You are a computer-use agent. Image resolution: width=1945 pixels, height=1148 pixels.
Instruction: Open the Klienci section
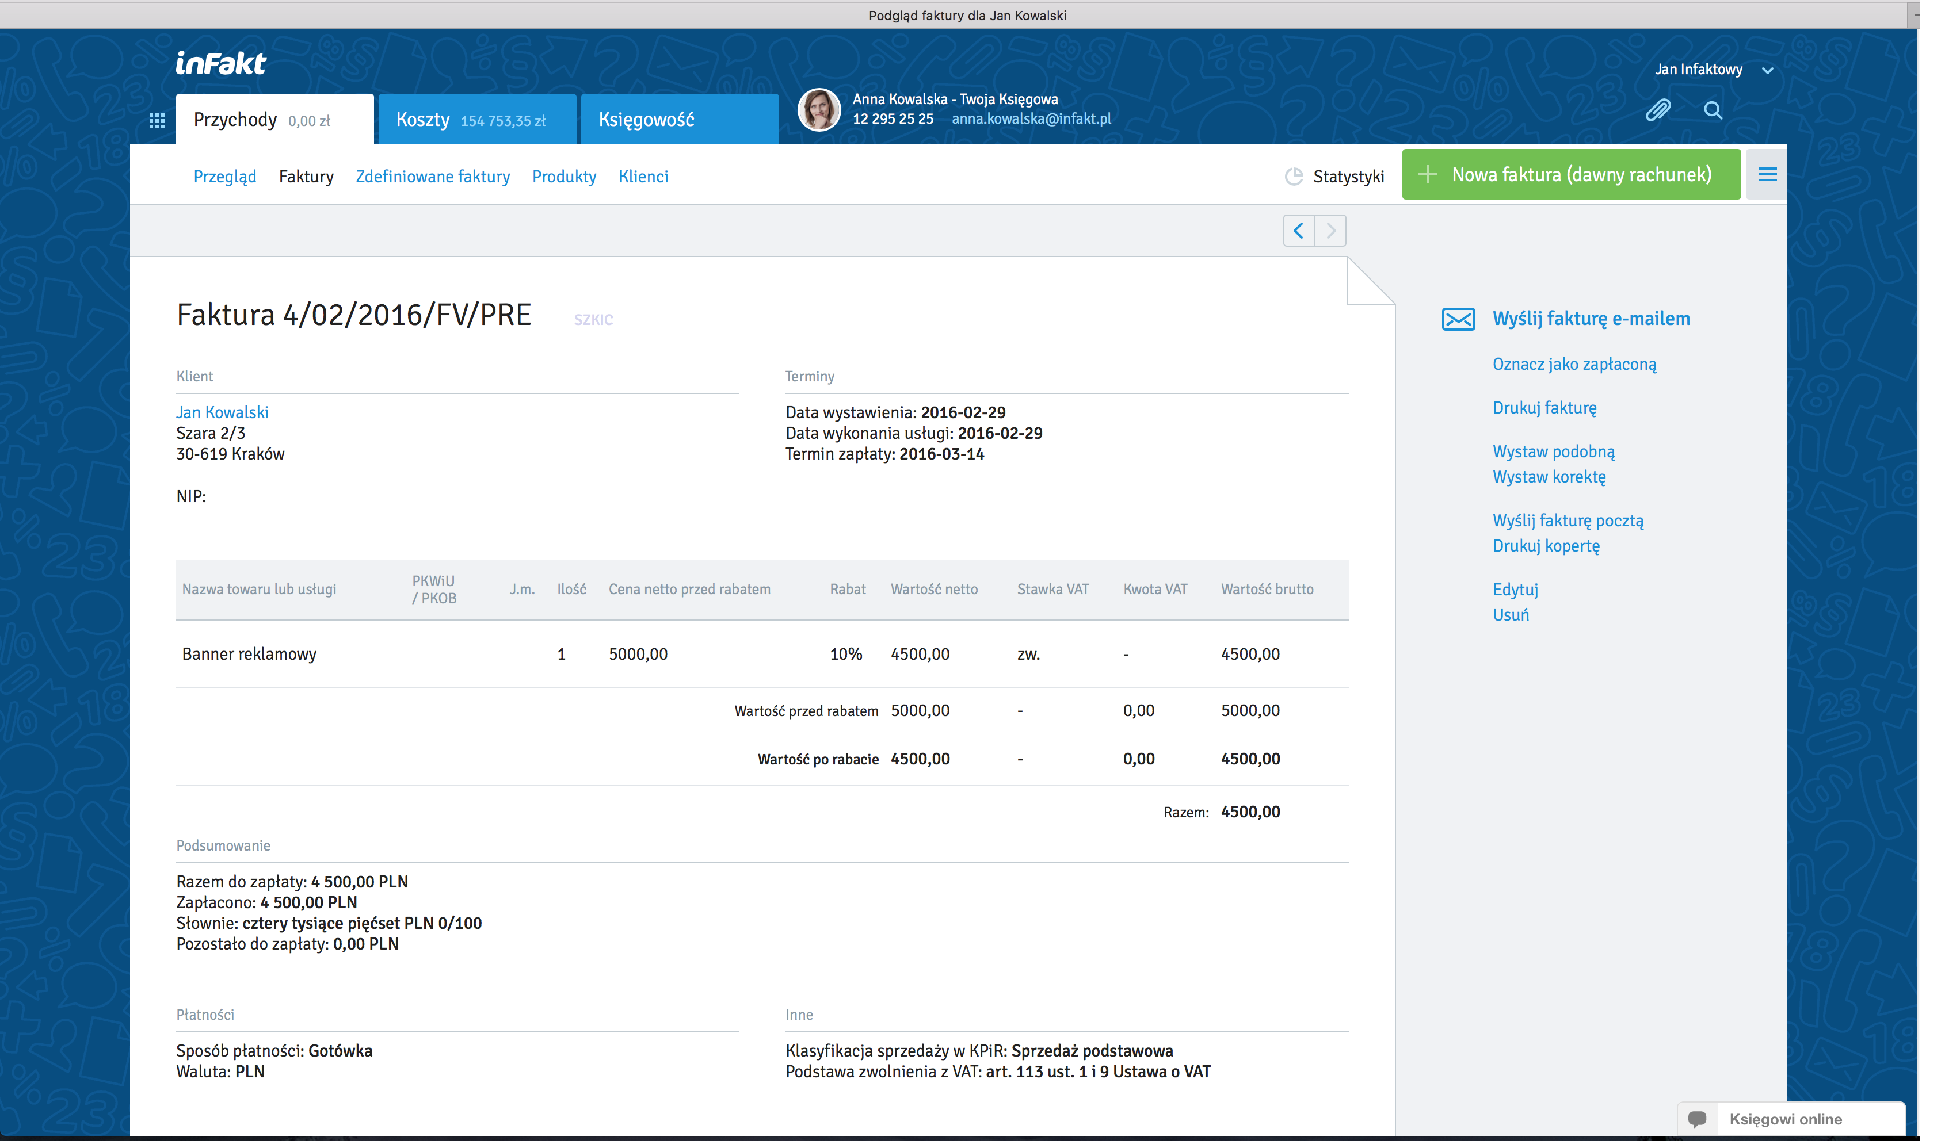643,177
